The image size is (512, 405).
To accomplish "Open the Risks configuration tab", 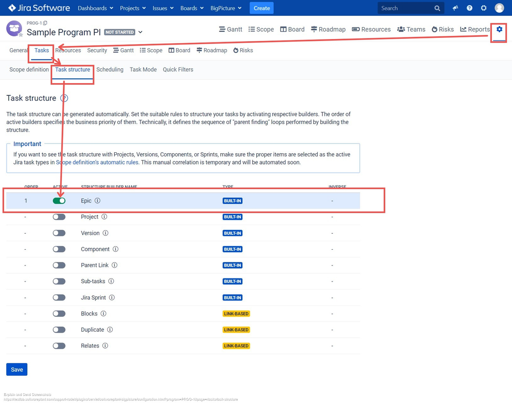I will tap(243, 50).
